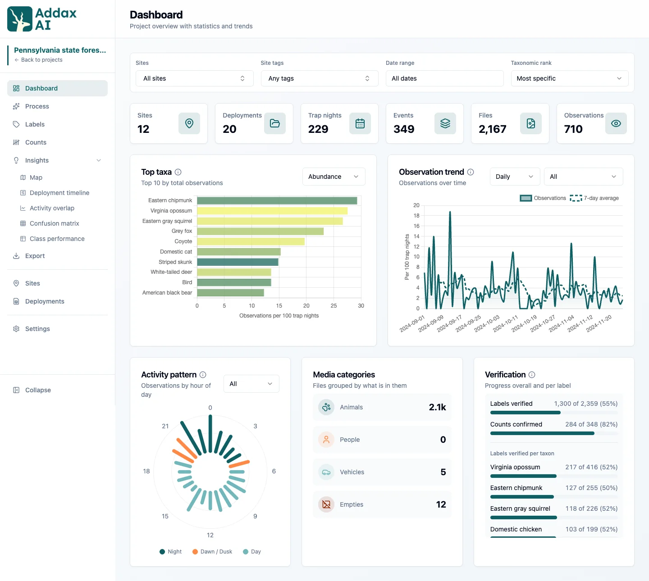
Task: Click the info icon beside Observation trend
Action: 471,172
